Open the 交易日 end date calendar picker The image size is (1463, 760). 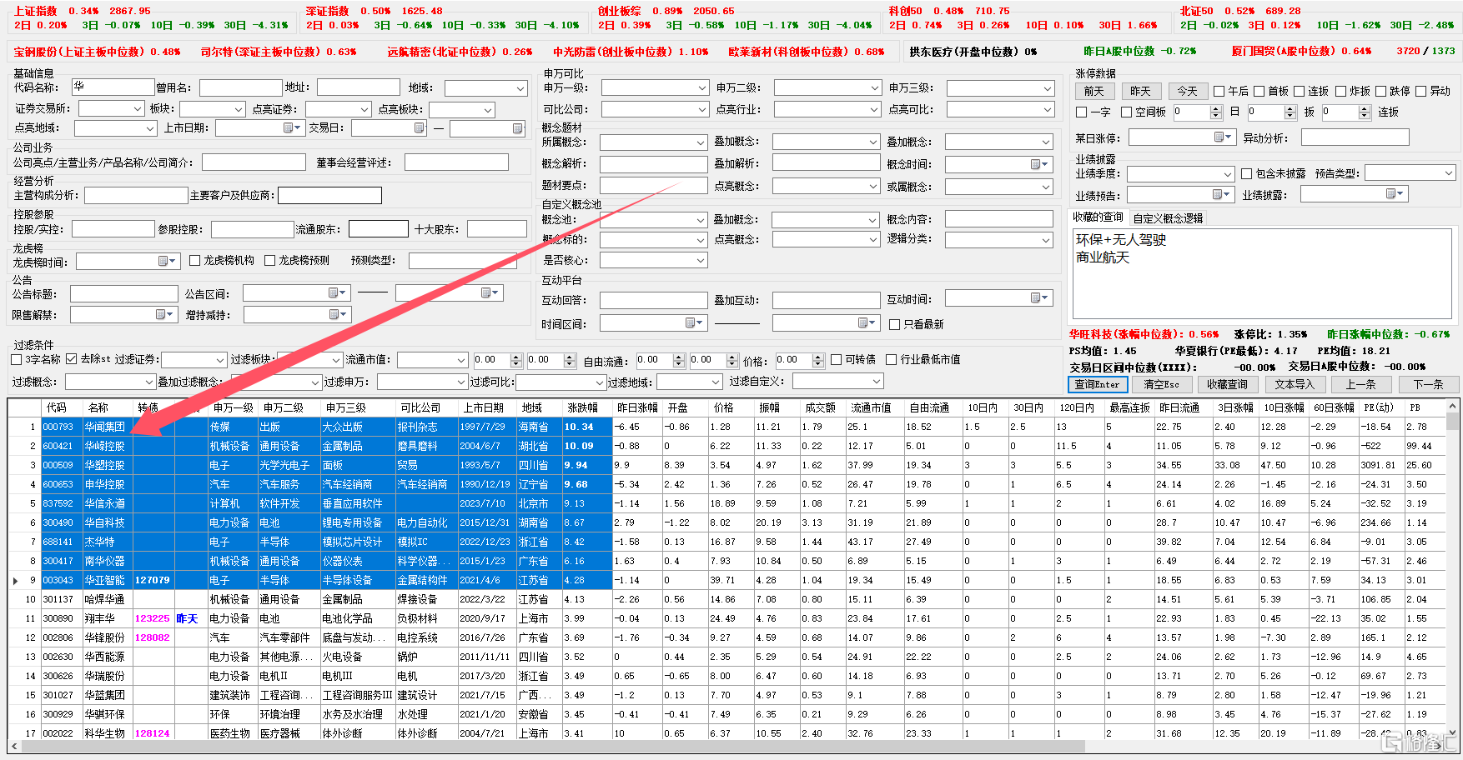[x=517, y=128]
